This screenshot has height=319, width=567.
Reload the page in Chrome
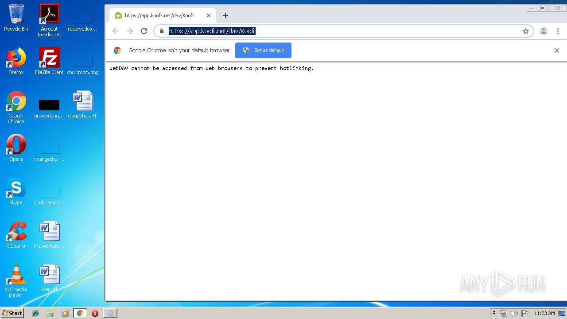click(144, 31)
